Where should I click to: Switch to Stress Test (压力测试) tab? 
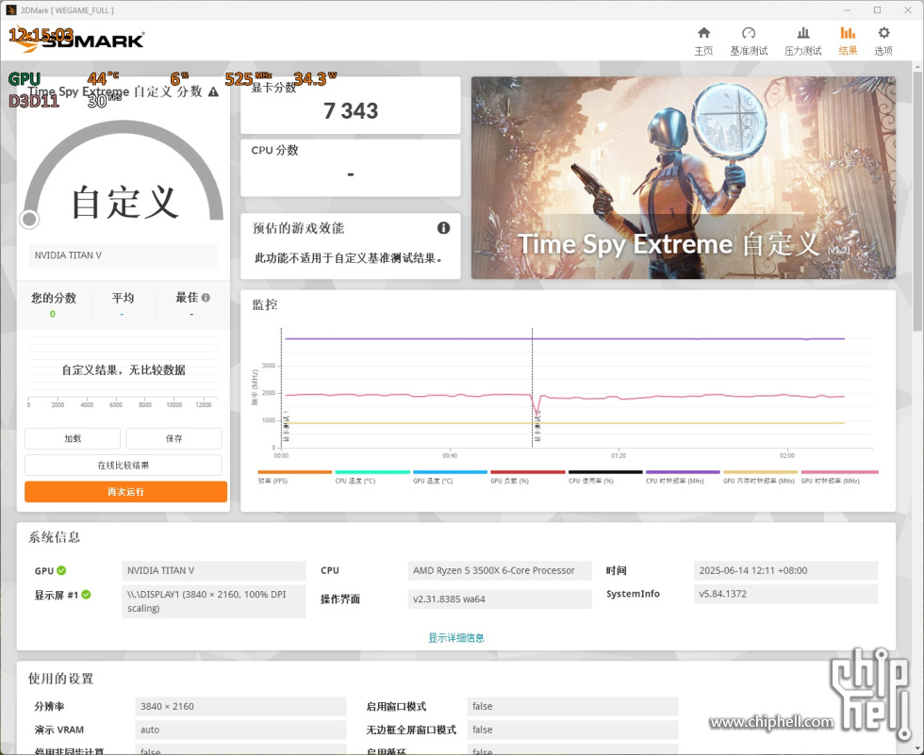[x=802, y=41]
